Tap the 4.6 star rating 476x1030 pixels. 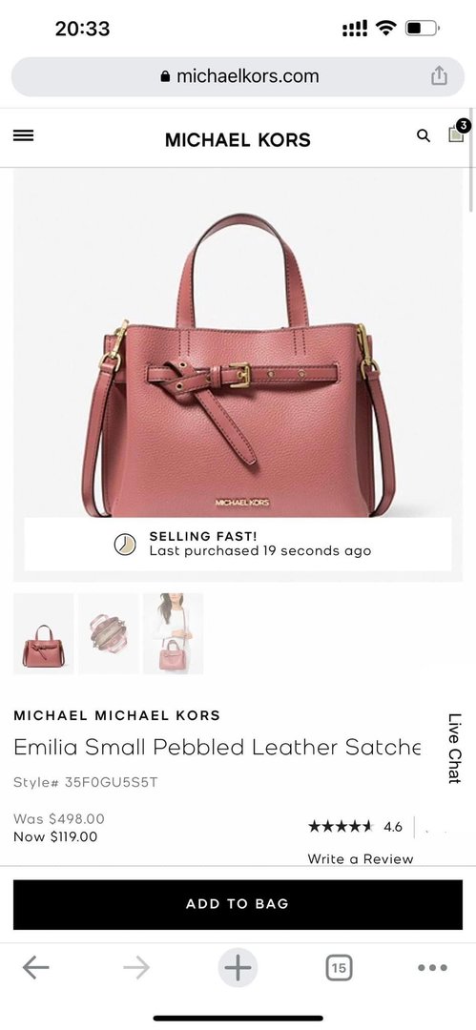(355, 826)
